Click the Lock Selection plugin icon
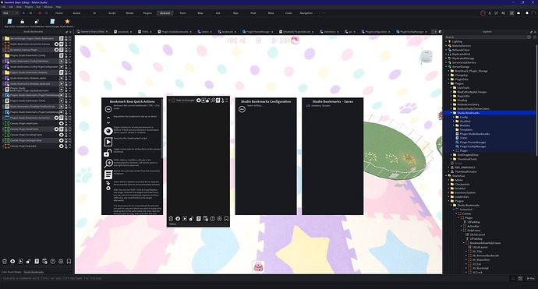 [x=23, y=22]
